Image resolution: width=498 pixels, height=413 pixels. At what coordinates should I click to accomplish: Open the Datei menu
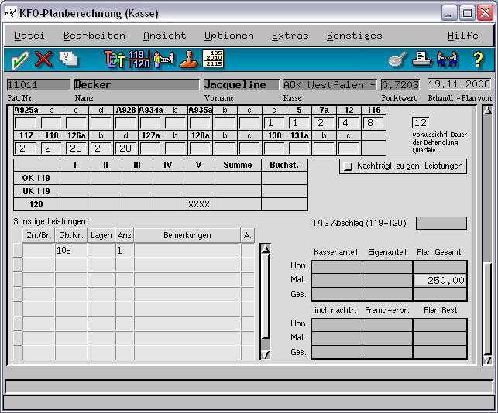click(29, 36)
